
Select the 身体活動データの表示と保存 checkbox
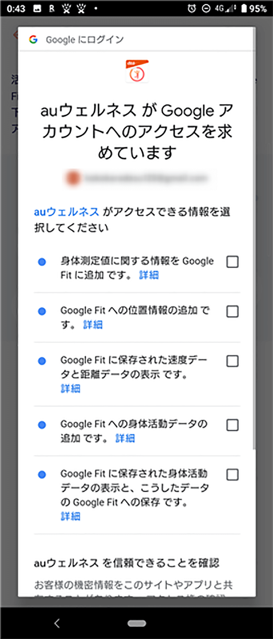pos(233,475)
